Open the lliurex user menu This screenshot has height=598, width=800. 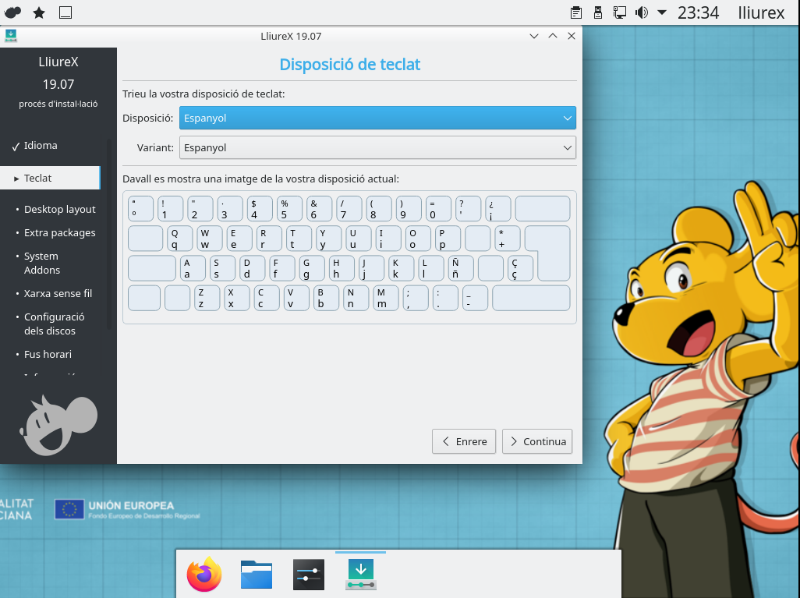click(x=761, y=12)
